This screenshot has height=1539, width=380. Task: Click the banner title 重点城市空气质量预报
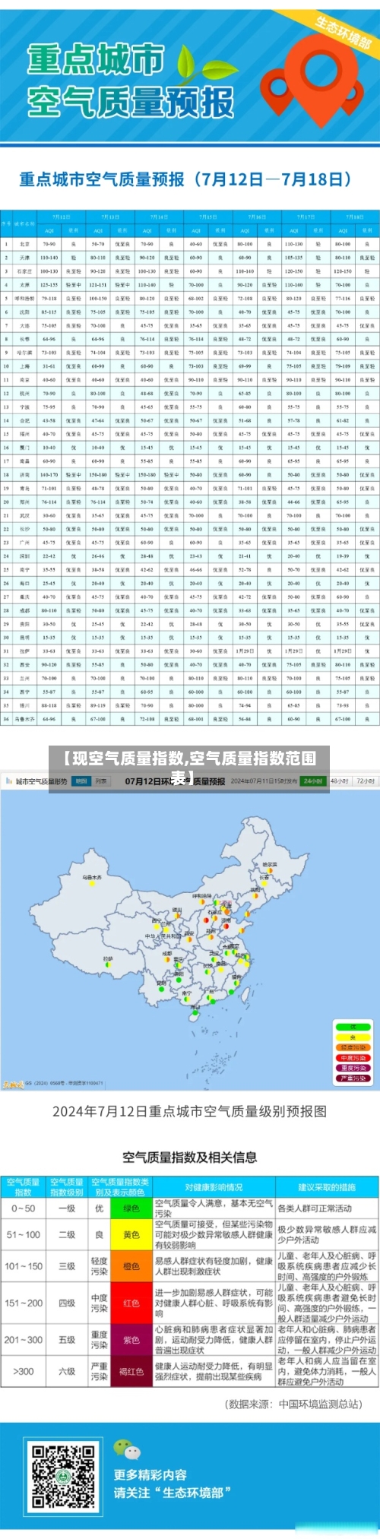[x=129, y=80]
